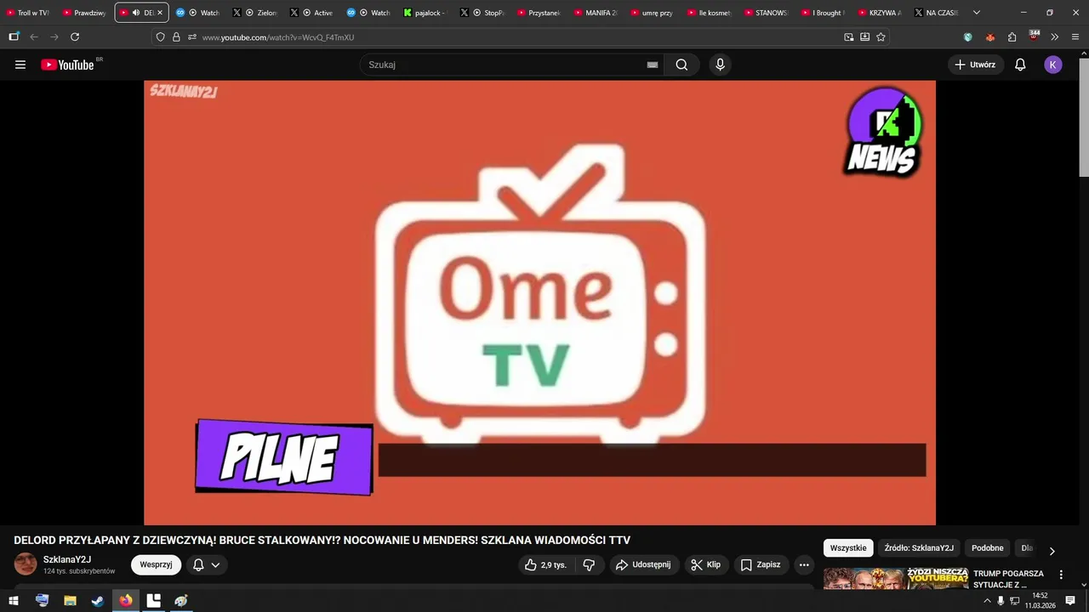Show more toolbar tools overflow chevron
Screen dimensions: 1089x612
pyautogui.click(x=1055, y=37)
